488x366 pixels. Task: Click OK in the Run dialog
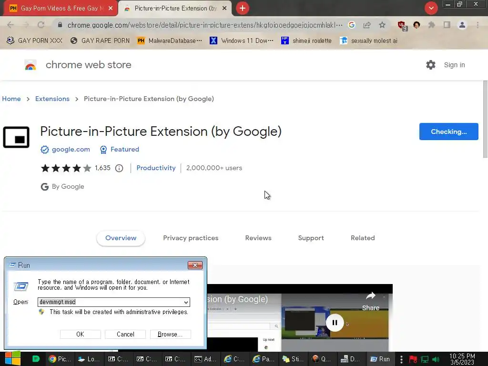click(x=80, y=334)
